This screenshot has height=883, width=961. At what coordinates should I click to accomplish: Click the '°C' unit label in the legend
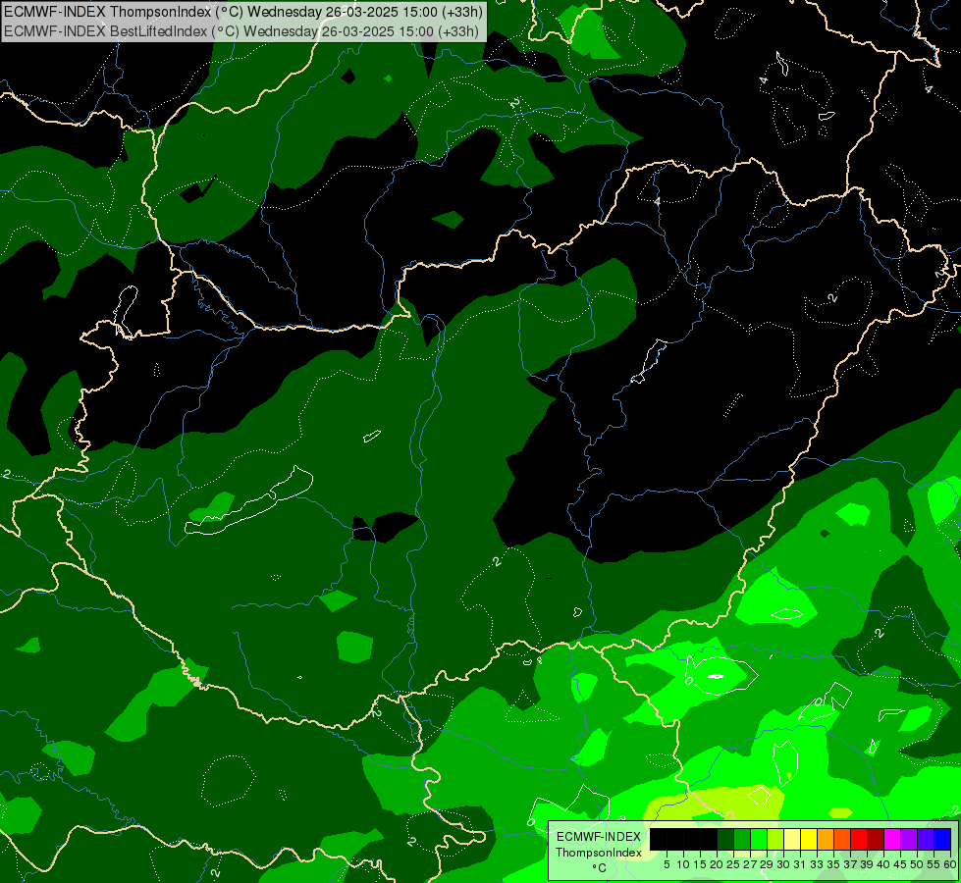coord(599,867)
